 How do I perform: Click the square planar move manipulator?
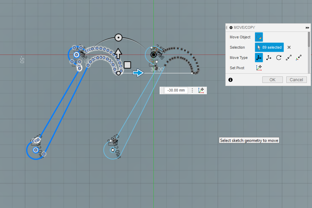(127, 65)
